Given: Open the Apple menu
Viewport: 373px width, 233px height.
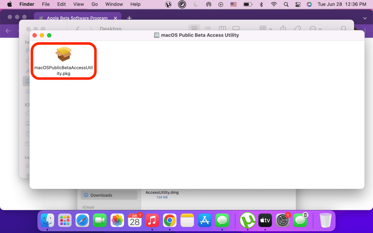Looking at the screenshot, I should 9,4.
